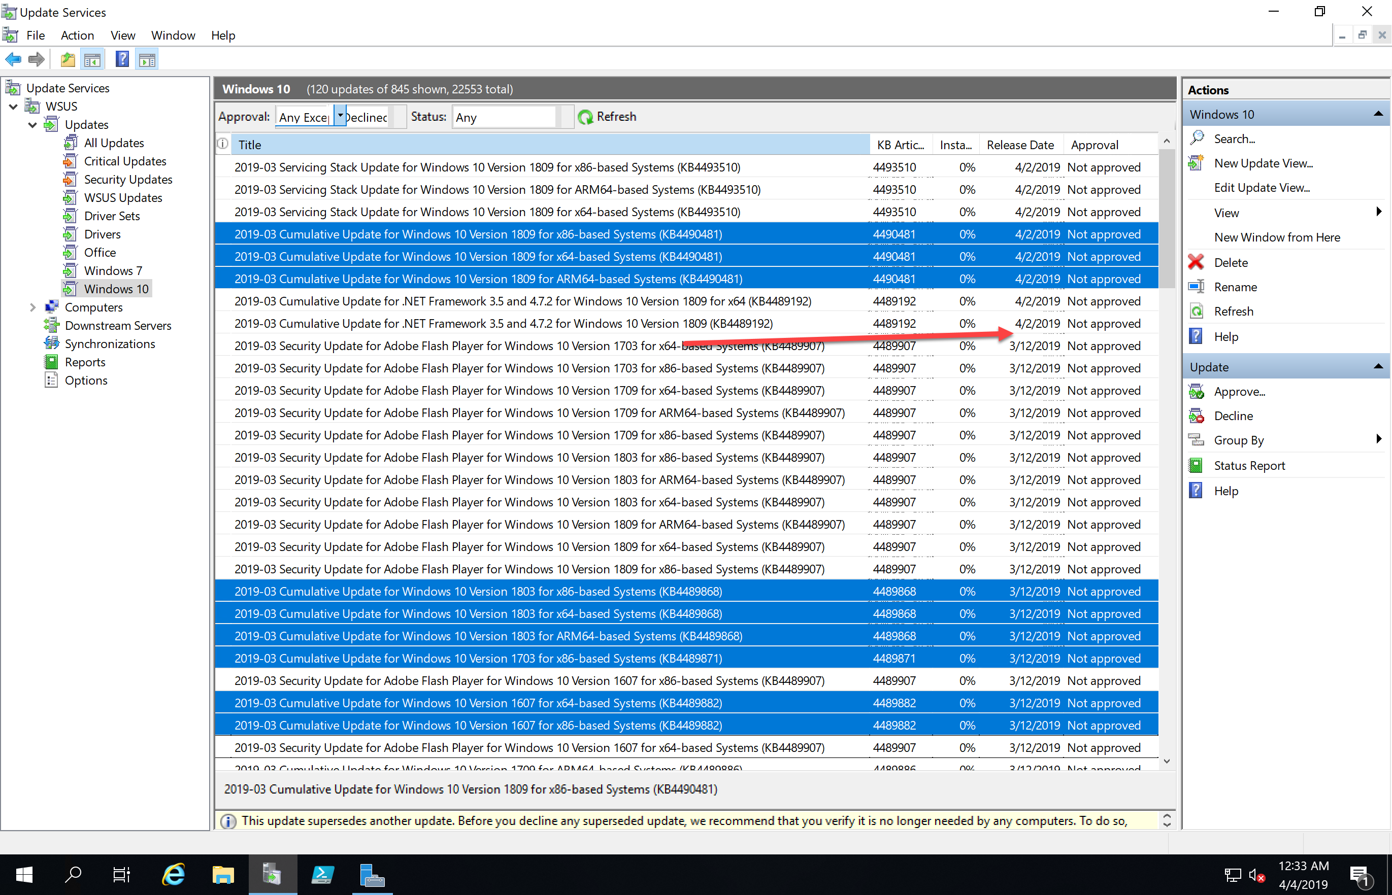
Task: Approve the selected updates via the Approve icon
Action: [x=1197, y=391]
